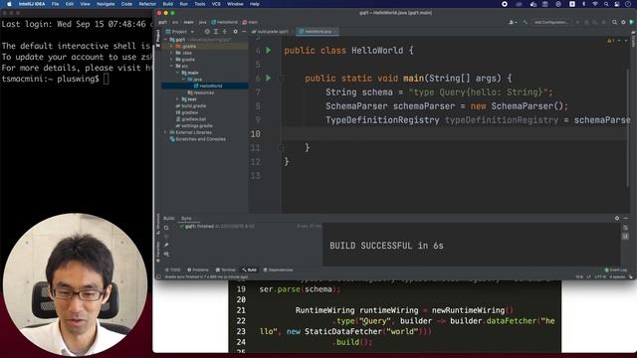This screenshot has height=358, width=637.
Task: Open IDE settings gear in top toolbar
Action: point(623,22)
